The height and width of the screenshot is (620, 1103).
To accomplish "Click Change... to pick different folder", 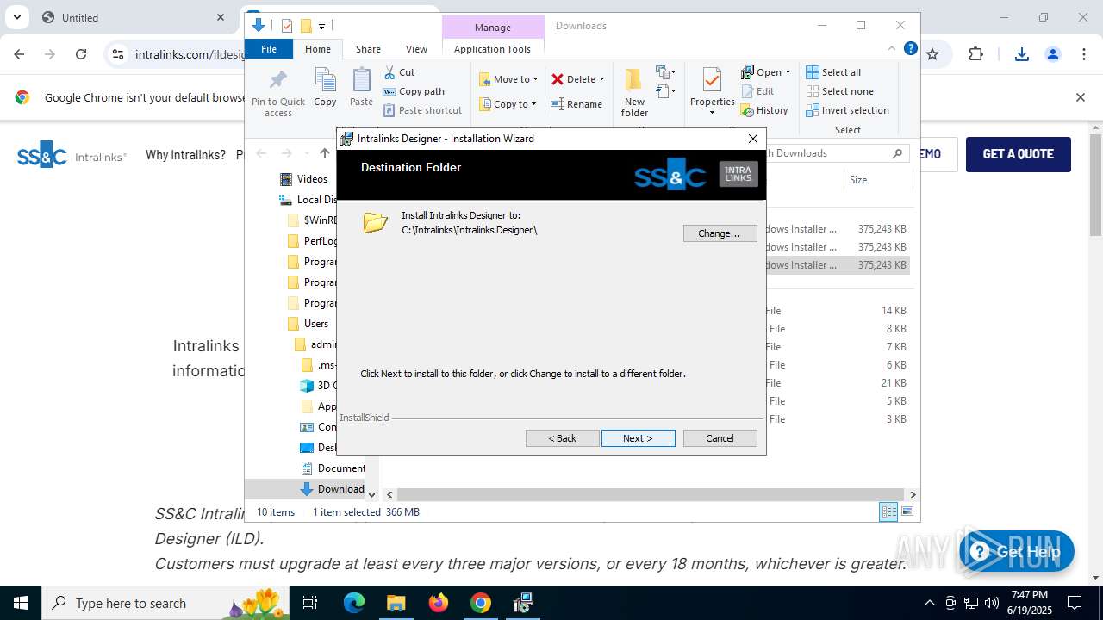I will tap(720, 233).
